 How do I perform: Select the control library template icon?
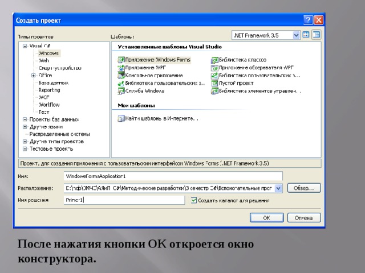point(214,91)
